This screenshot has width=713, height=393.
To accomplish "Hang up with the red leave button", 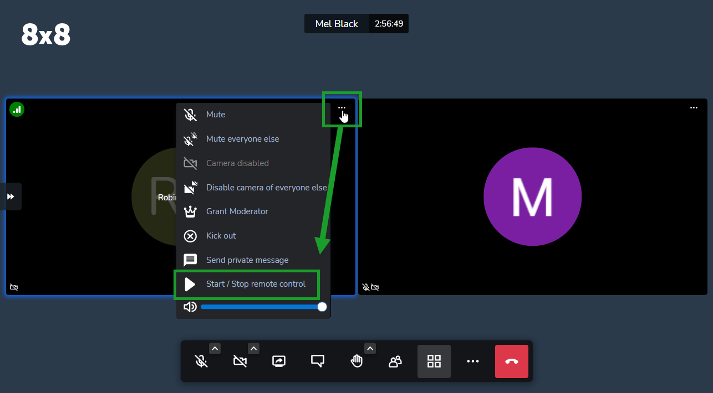I will 512,361.
